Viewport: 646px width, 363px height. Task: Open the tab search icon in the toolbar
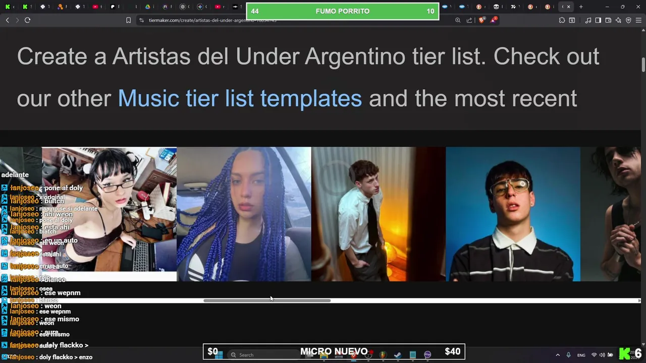572,20
